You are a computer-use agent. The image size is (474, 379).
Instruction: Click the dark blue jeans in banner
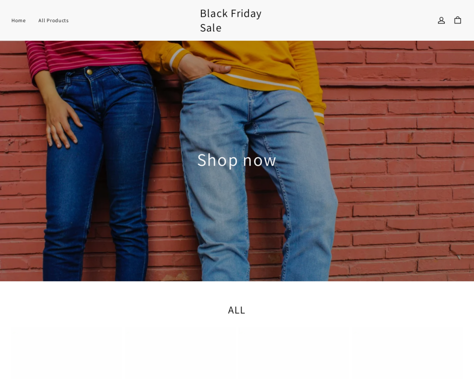(100, 172)
